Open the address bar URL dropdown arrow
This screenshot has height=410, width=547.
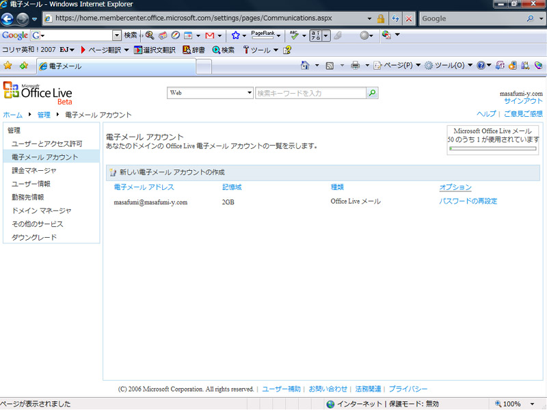click(369, 18)
